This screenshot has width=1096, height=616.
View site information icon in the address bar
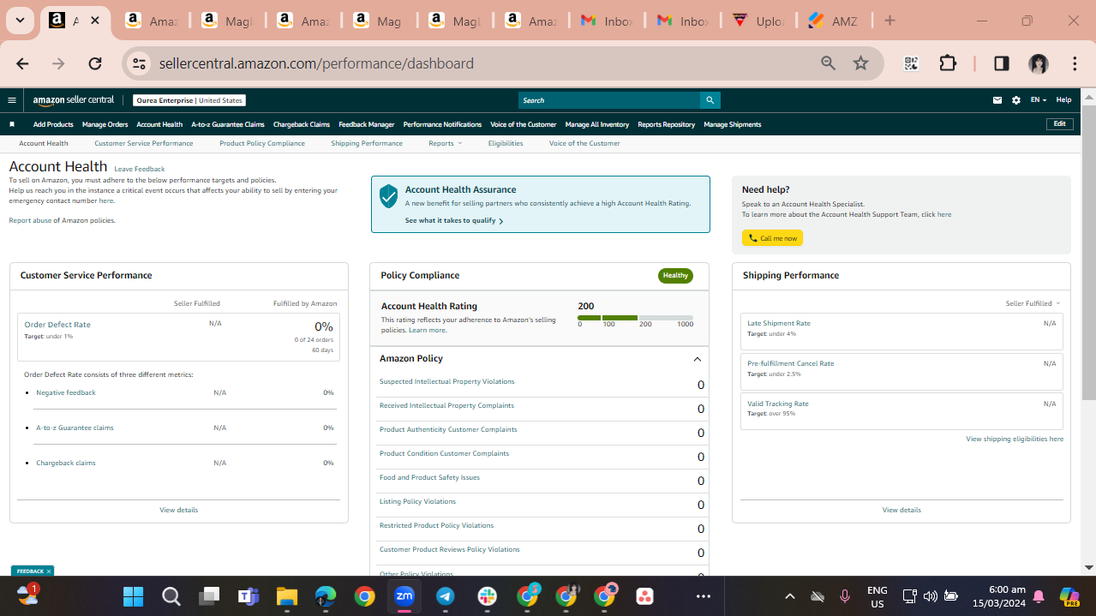point(141,63)
